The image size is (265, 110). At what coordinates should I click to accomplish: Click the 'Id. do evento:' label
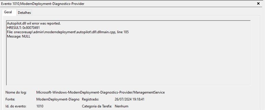click(16, 106)
